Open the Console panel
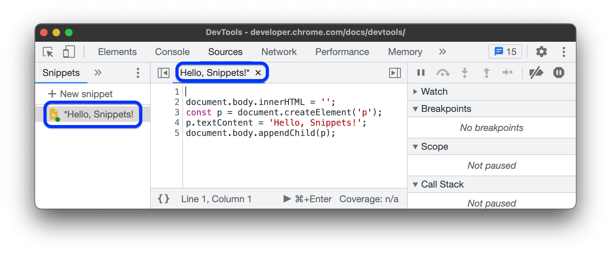 pyautogui.click(x=172, y=52)
